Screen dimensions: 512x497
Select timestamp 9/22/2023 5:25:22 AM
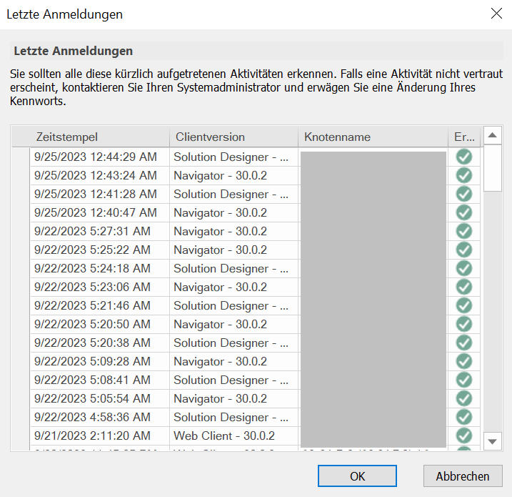tap(100, 250)
